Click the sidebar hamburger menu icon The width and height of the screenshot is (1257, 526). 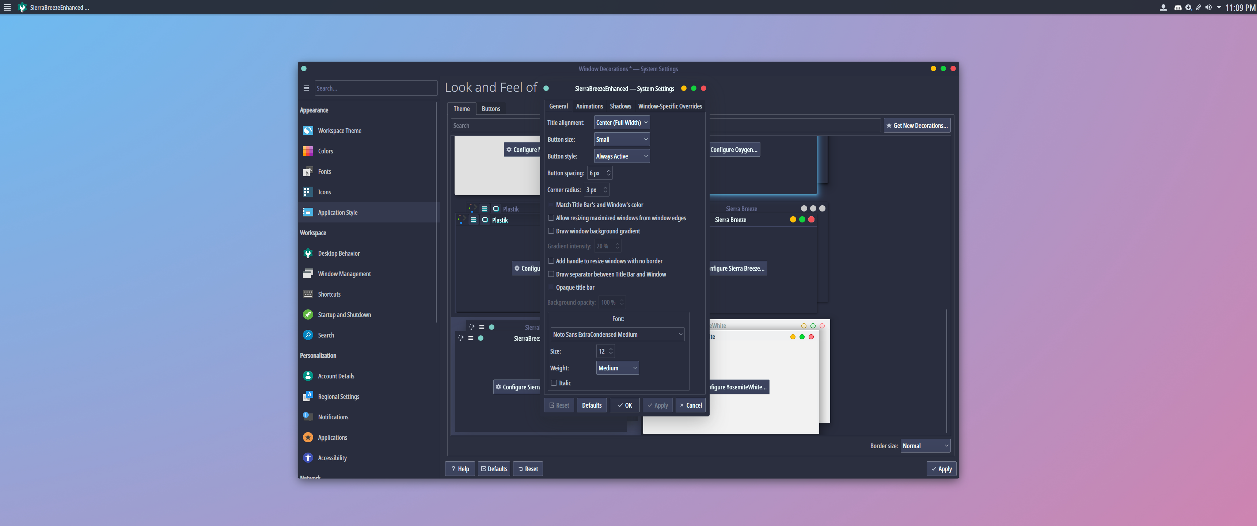[x=306, y=88]
